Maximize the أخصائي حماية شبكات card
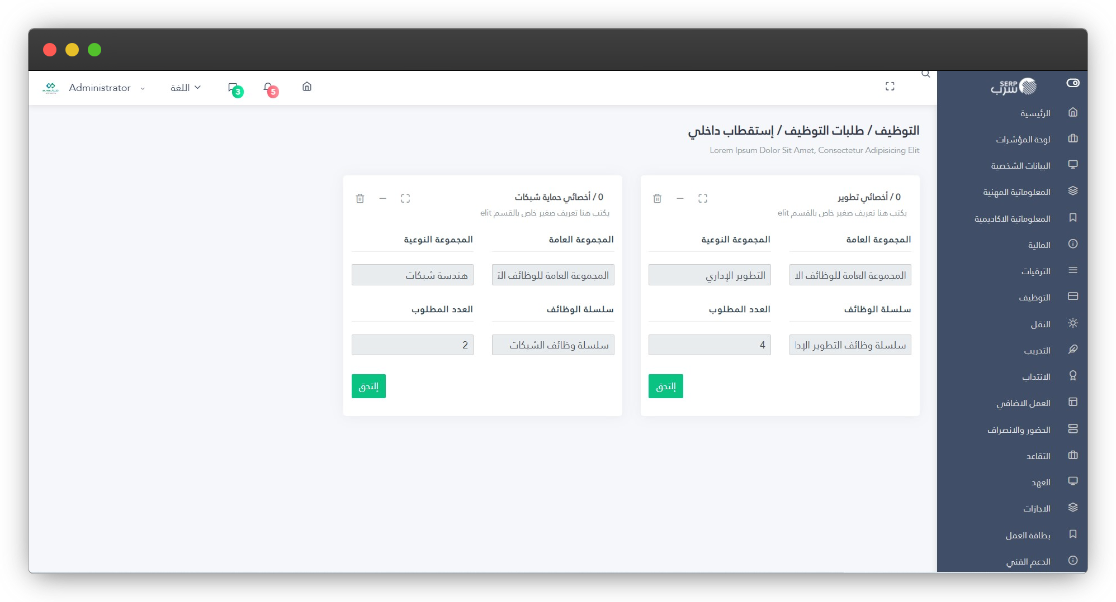1116x602 pixels. click(405, 198)
